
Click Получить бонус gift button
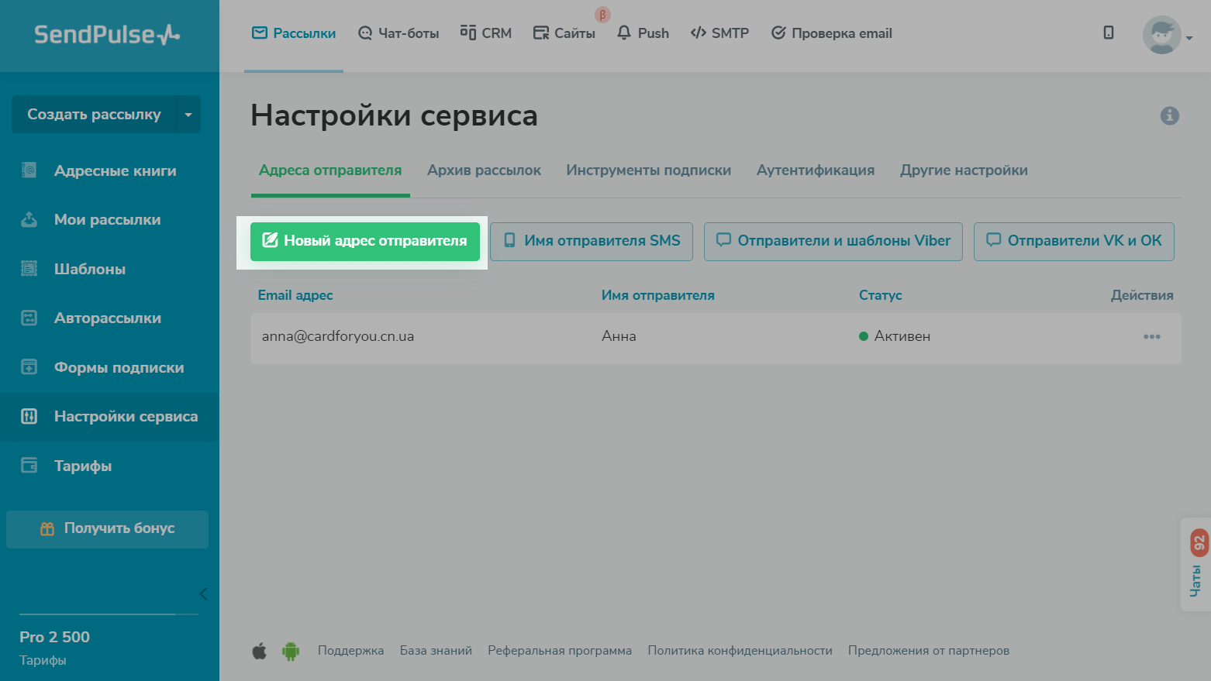[107, 528]
